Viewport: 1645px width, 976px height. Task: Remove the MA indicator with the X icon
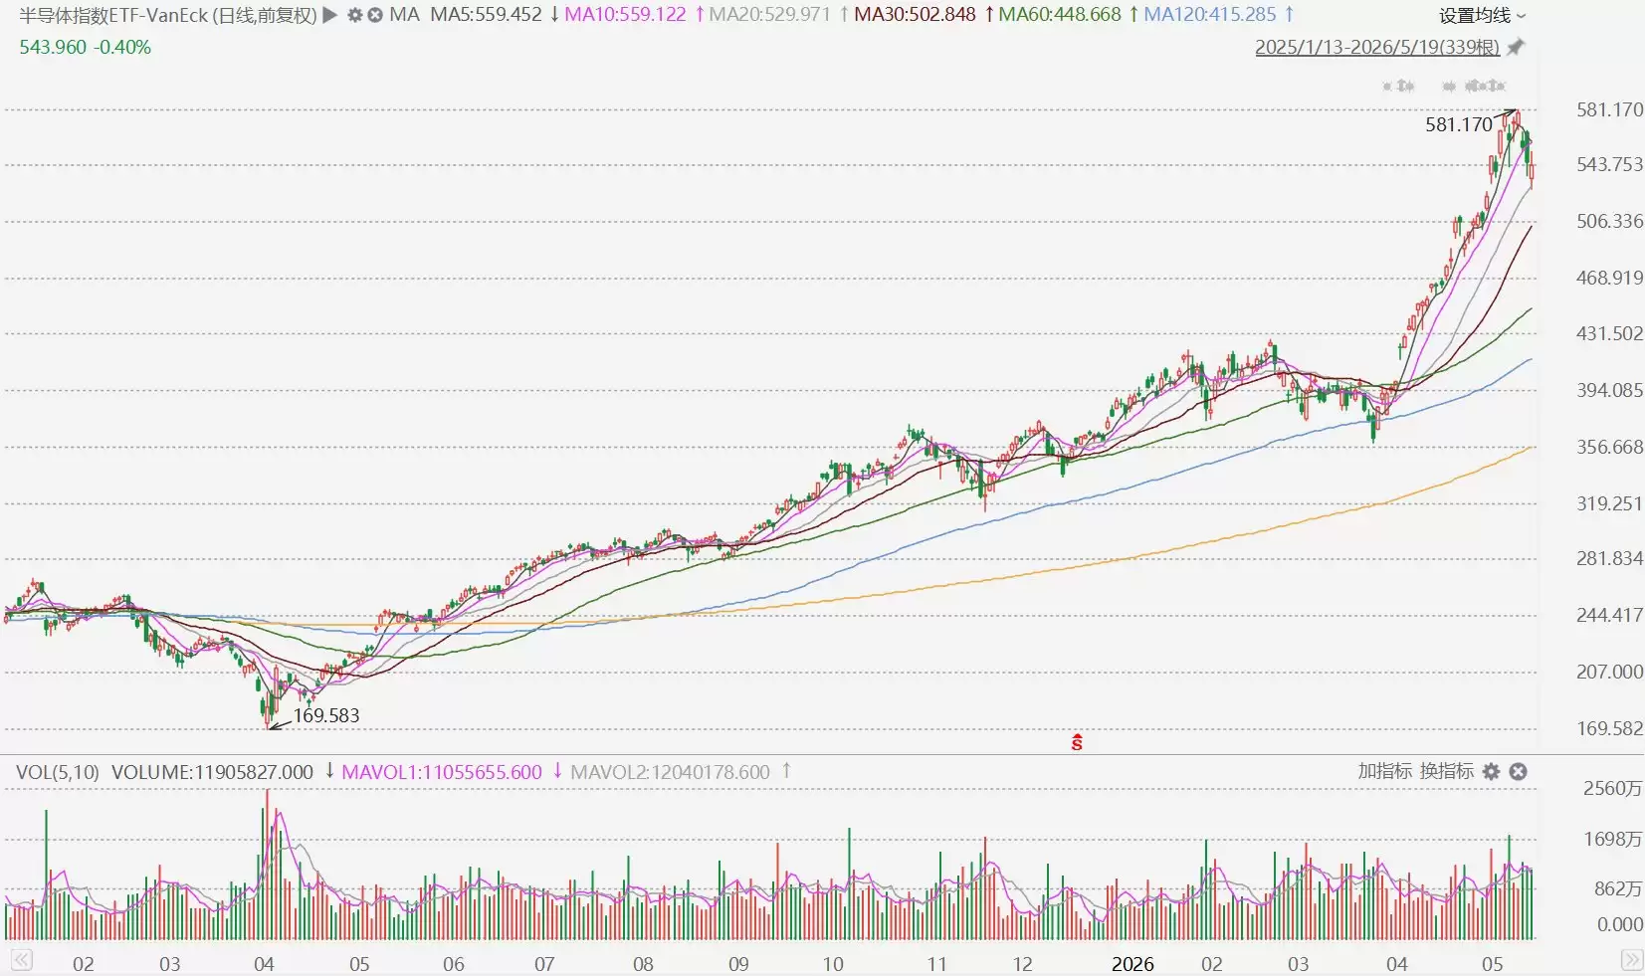374,15
